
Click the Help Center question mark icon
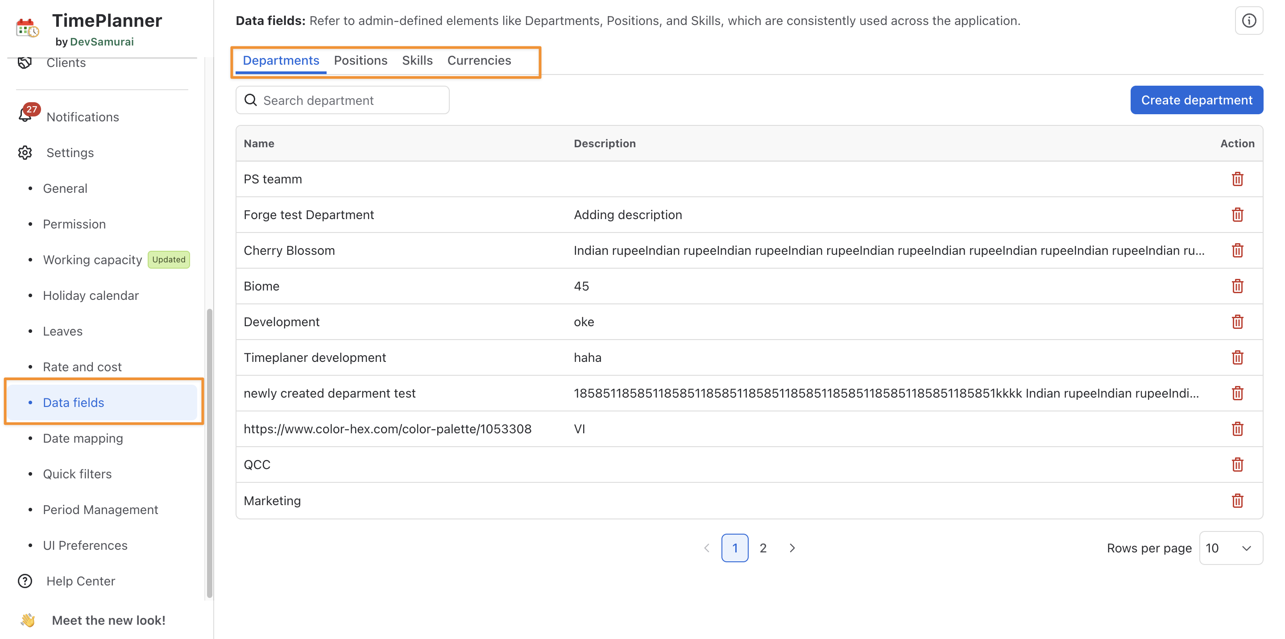click(x=25, y=581)
